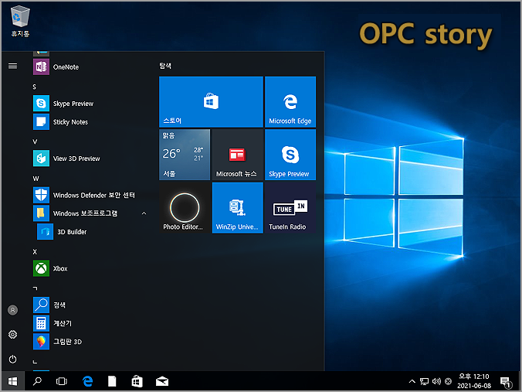Open the WinZip Universal tile
The width and height of the screenshot is (522, 392).
pos(237,208)
